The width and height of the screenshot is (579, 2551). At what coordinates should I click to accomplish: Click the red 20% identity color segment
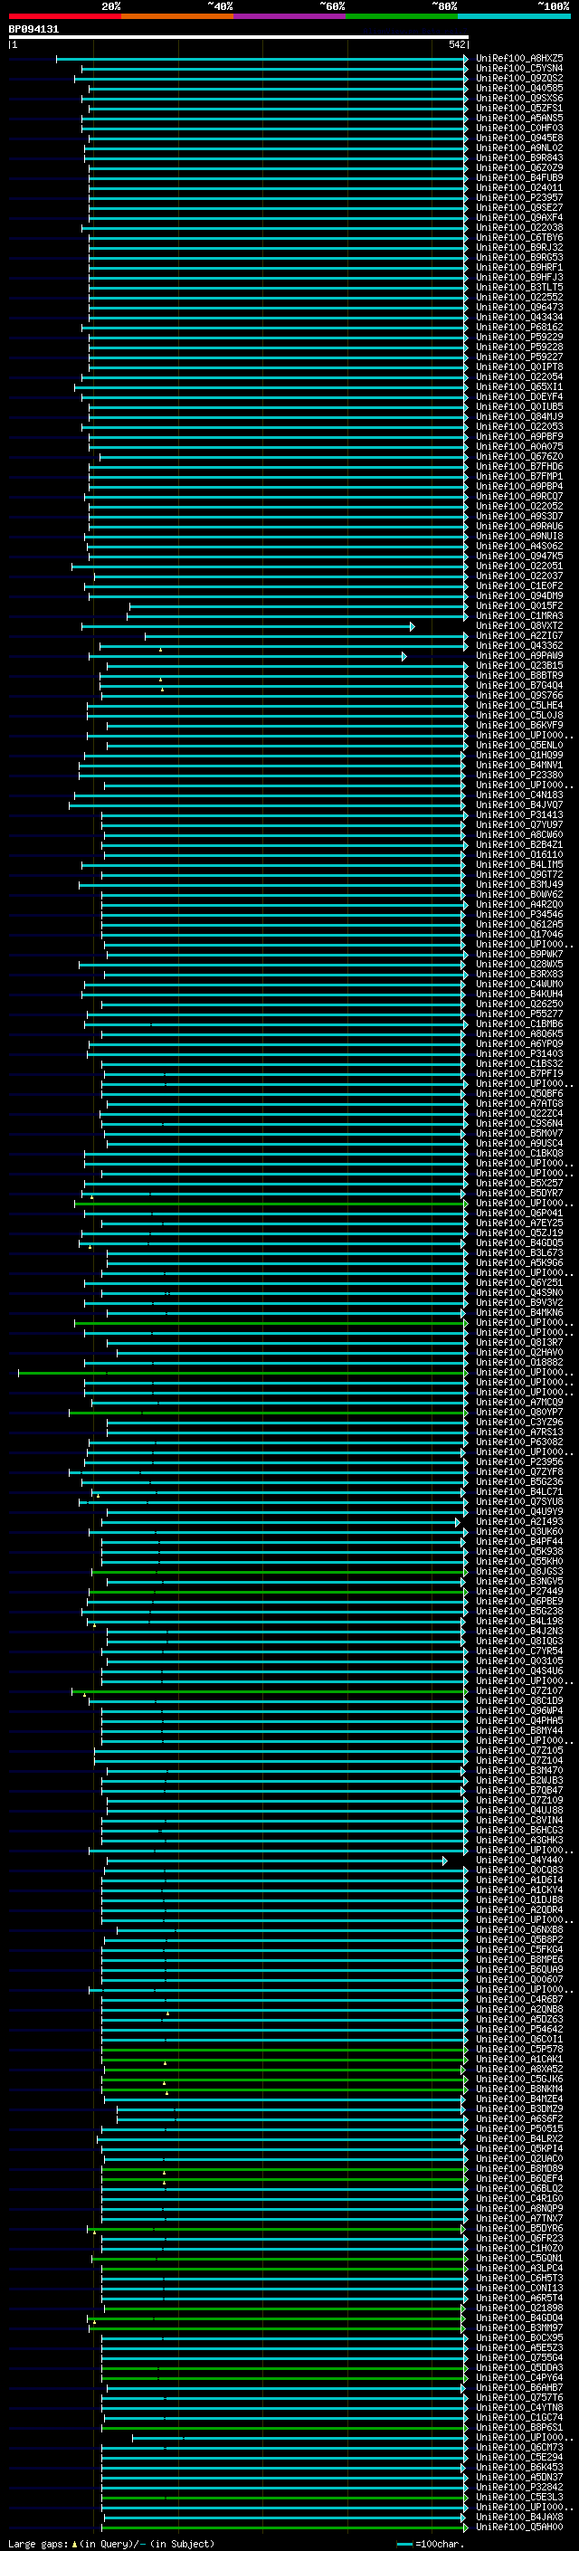[x=65, y=16]
